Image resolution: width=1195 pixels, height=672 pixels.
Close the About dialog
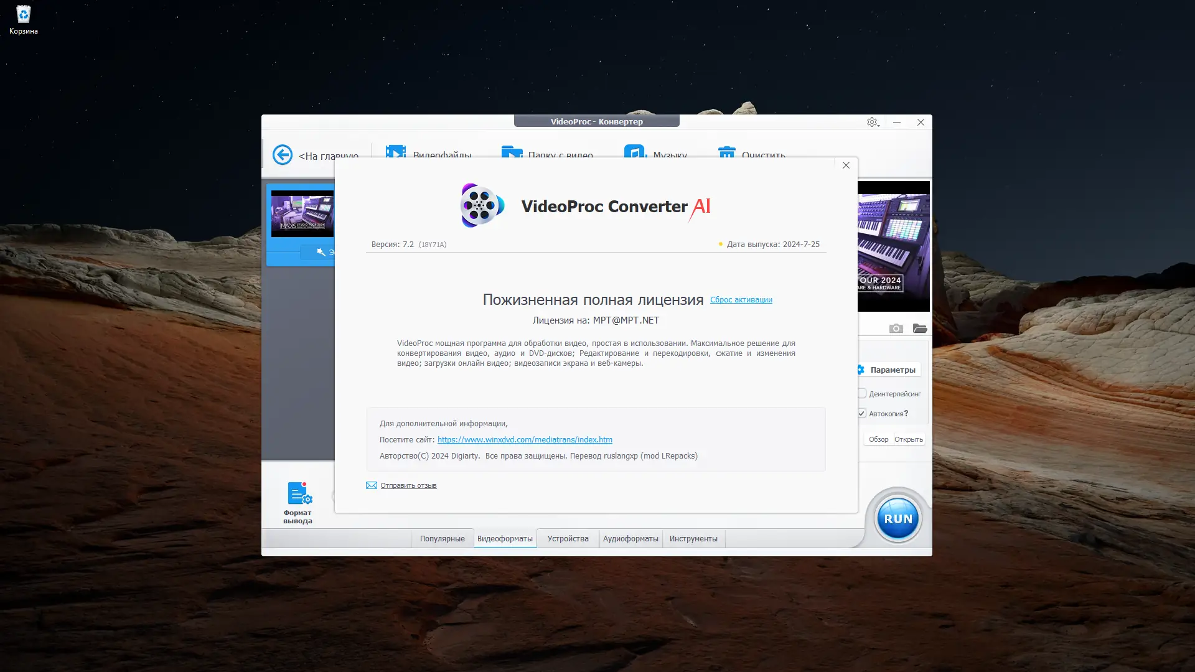coord(846,166)
